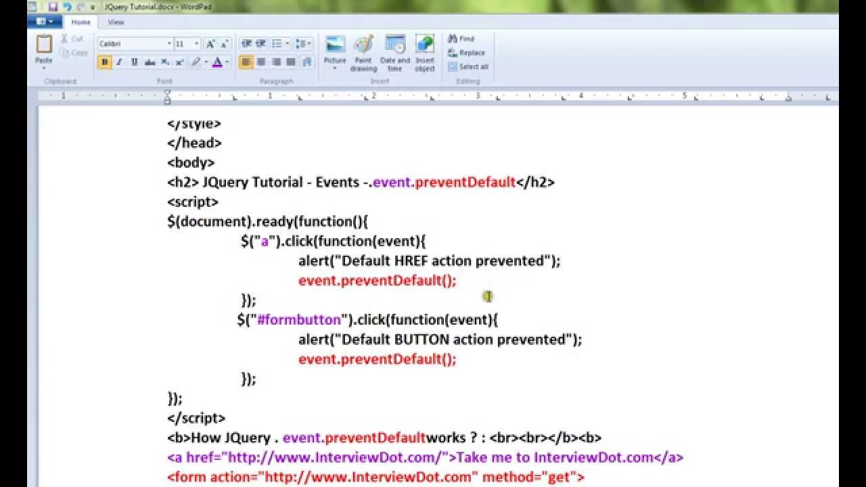Click the Save icon in quick access toolbar
Screen dimensions: 866x487
(x=53, y=6)
